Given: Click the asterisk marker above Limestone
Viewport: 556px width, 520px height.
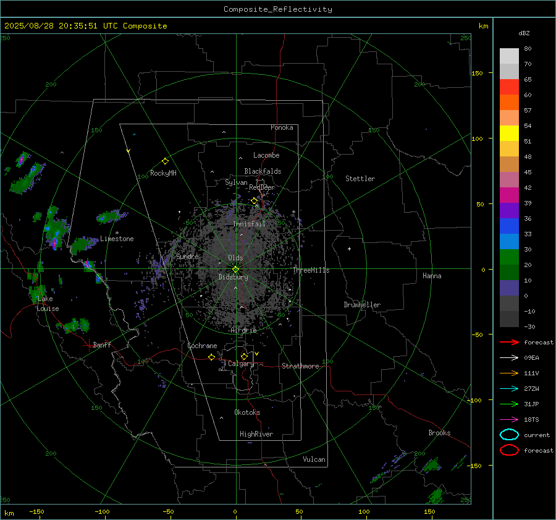Looking at the screenshot, I should pyautogui.click(x=117, y=233).
